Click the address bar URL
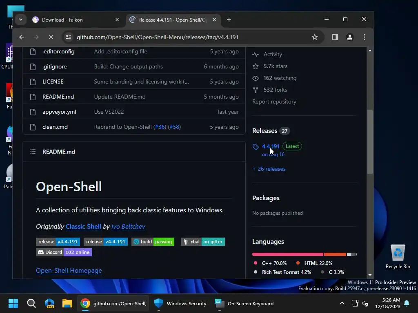This screenshot has width=418, height=313. pyautogui.click(x=157, y=37)
